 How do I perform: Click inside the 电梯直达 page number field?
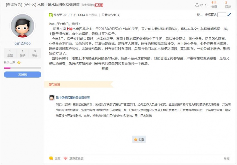[222, 15]
